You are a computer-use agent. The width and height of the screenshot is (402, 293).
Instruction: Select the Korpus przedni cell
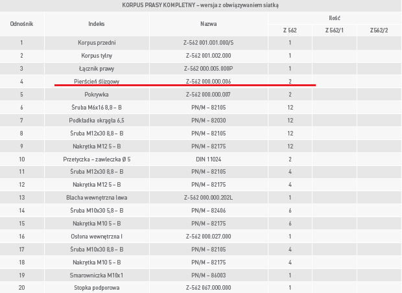(x=97, y=43)
